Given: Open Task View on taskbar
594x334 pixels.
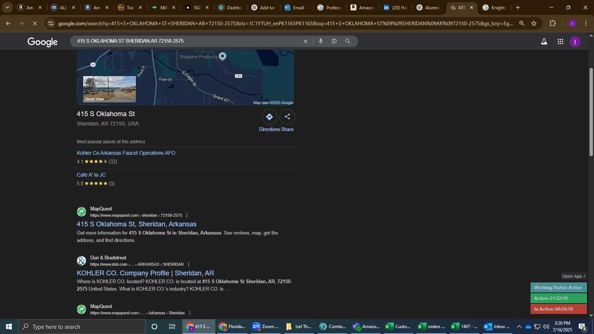Looking at the screenshot, I should click(172, 327).
